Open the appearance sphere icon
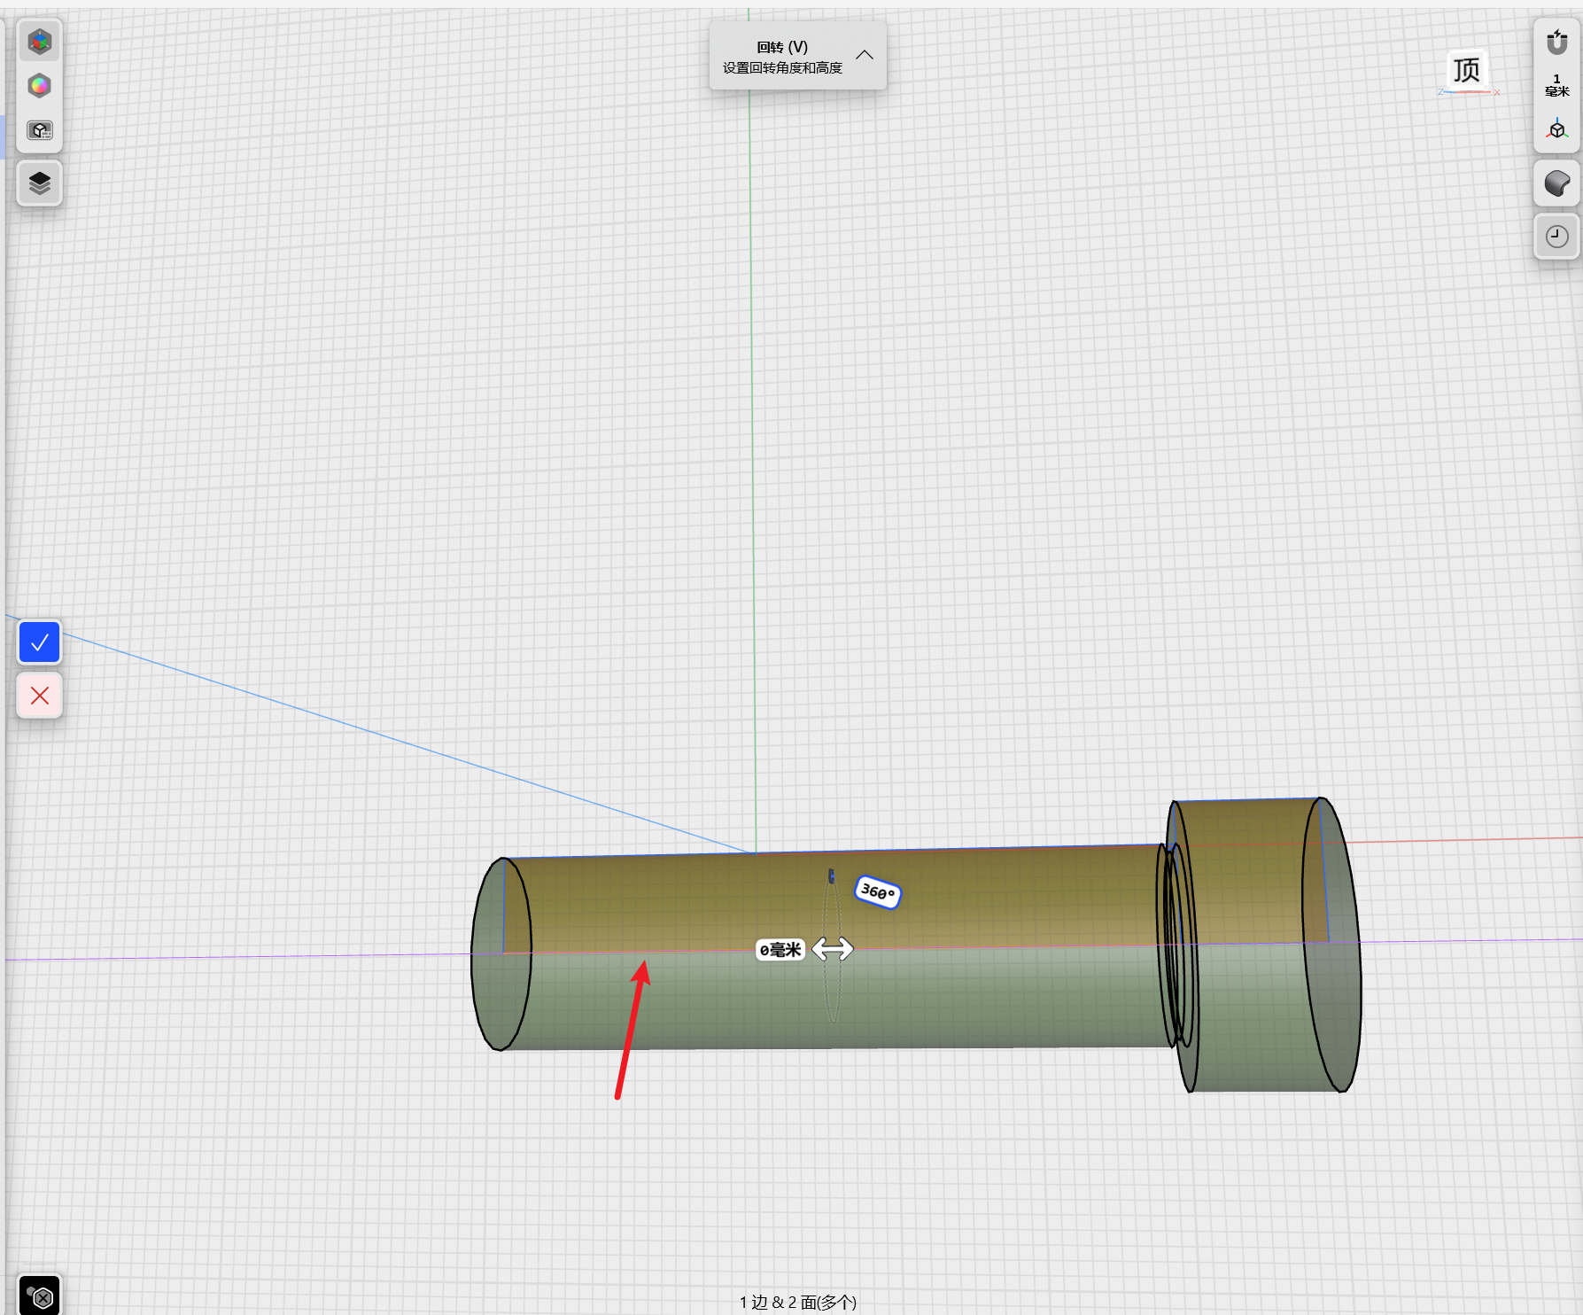 (1556, 183)
